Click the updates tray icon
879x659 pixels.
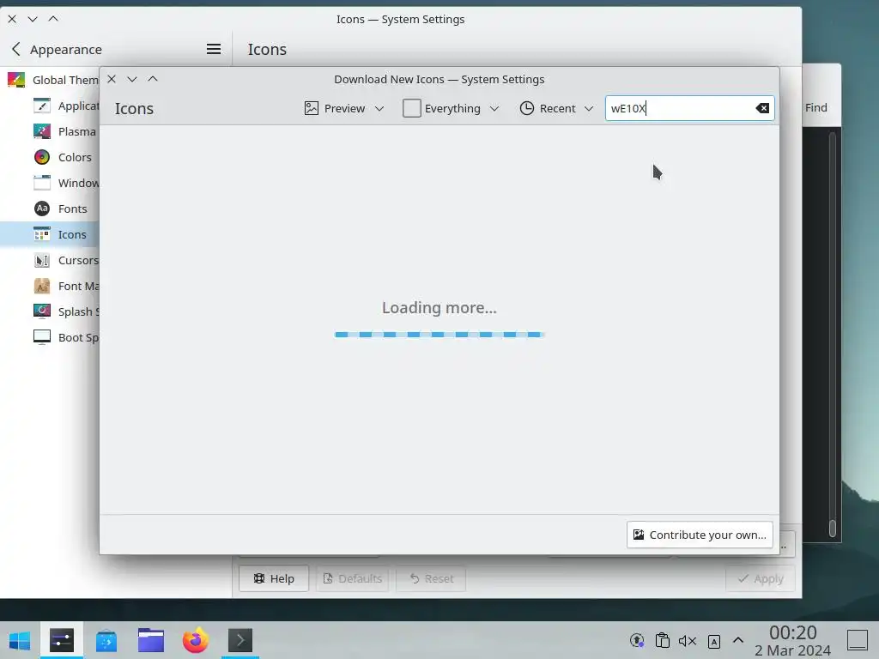click(637, 640)
